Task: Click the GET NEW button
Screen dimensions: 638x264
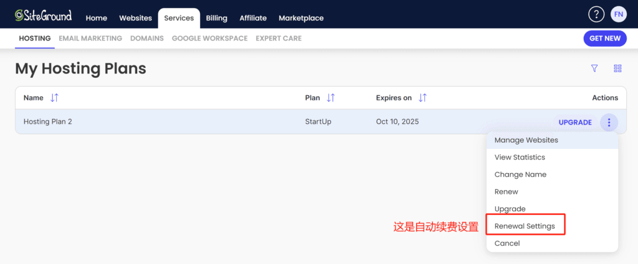Action: coord(604,39)
